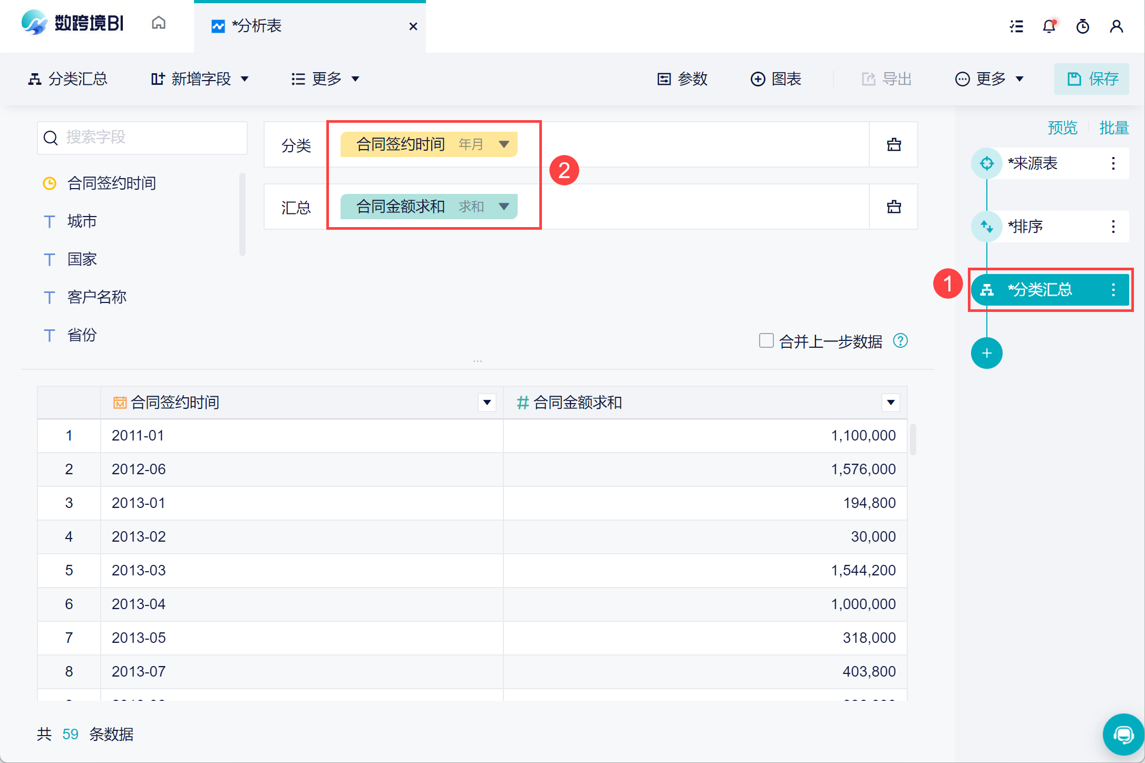Open options menu for *排序 step
This screenshot has height=763, width=1145.
(x=1113, y=227)
